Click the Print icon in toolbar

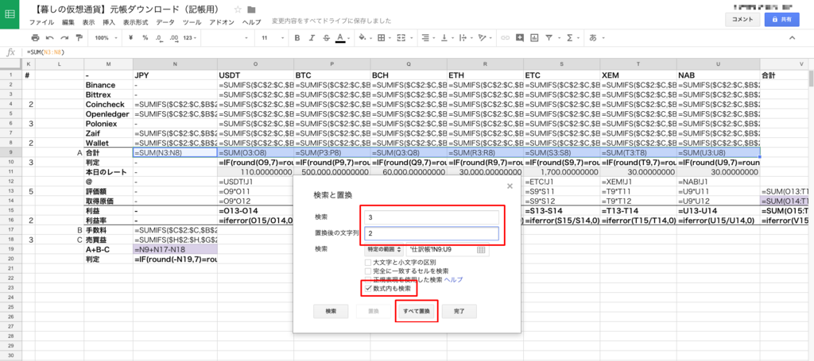[x=35, y=38]
